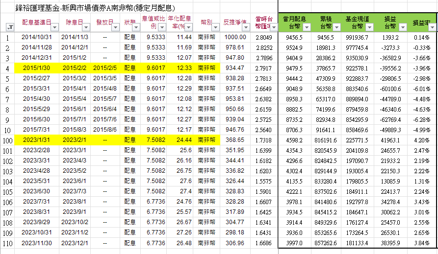Select the highlighted cell 2015/2/5
The image size is (438, 254).
tap(105, 68)
